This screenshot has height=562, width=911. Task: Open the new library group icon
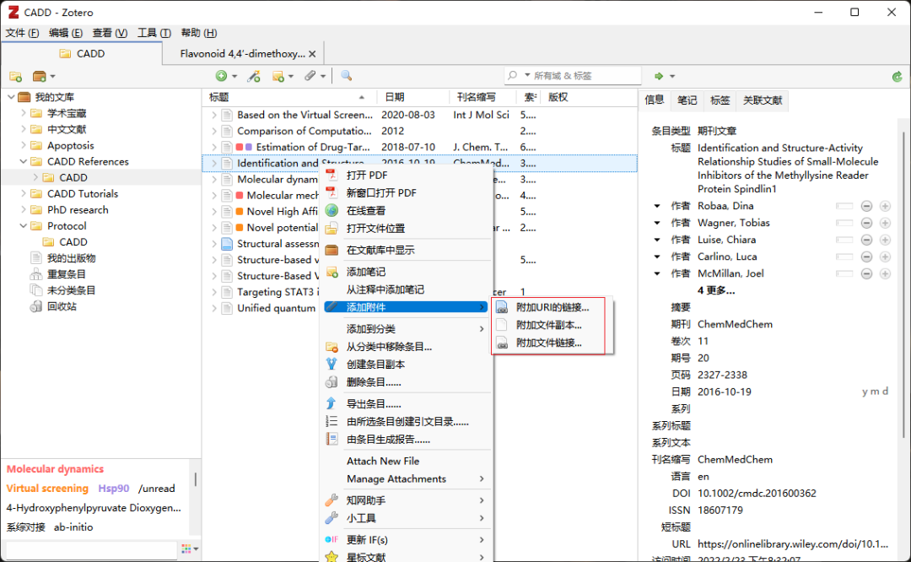click(40, 76)
